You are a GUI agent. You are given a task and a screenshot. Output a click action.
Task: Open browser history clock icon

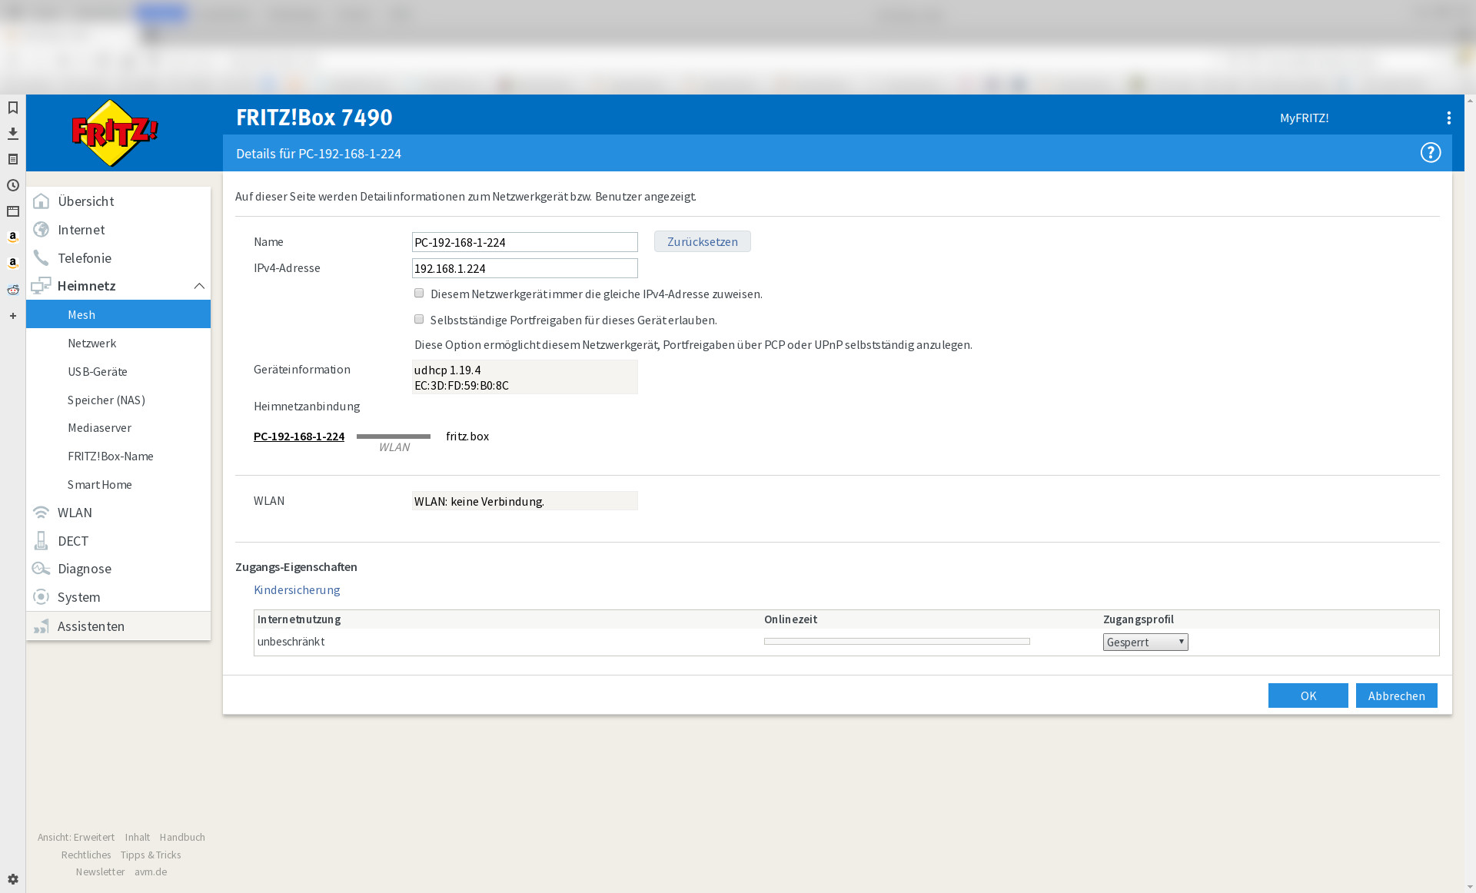13,185
